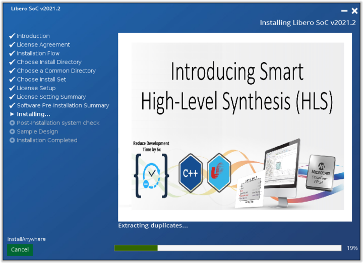The height and width of the screenshot is (263, 363).
Task: Click the checkmark next to License Agreement
Action: click(x=12, y=45)
